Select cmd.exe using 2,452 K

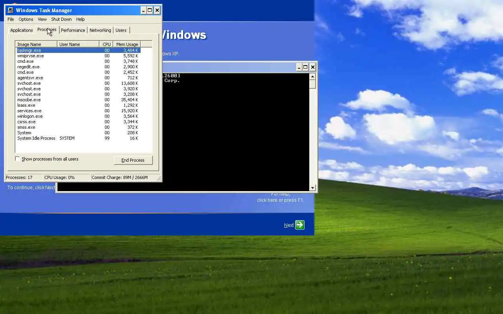click(x=78, y=72)
